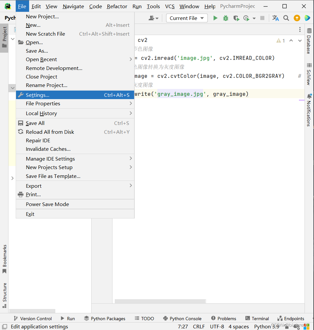314x330 pixels.
Task: Toggle Power Save Mode
Action: (x=75, y=204)
